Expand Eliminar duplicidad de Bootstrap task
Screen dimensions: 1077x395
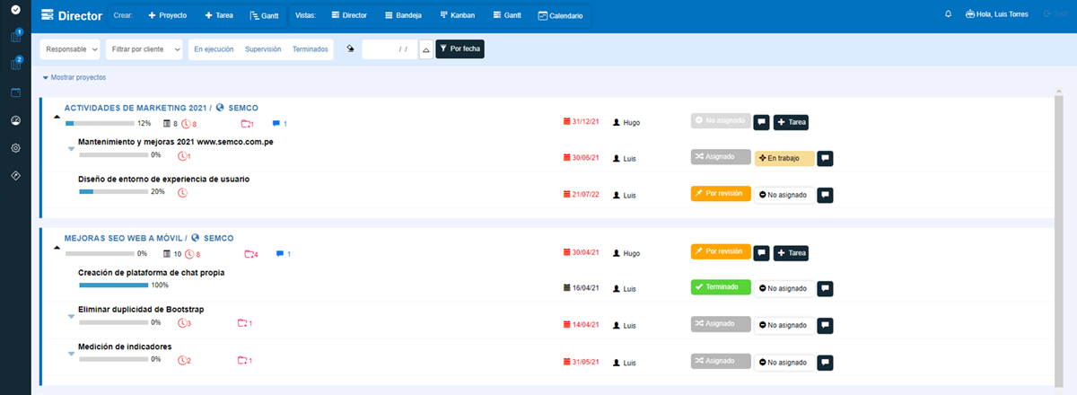click(71, 316)
